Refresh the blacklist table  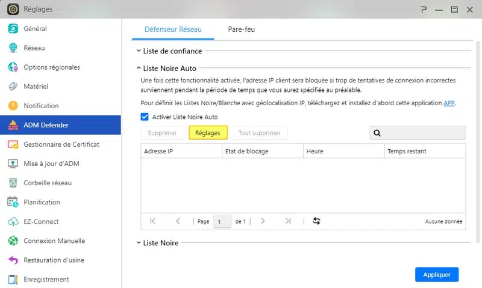317,221
